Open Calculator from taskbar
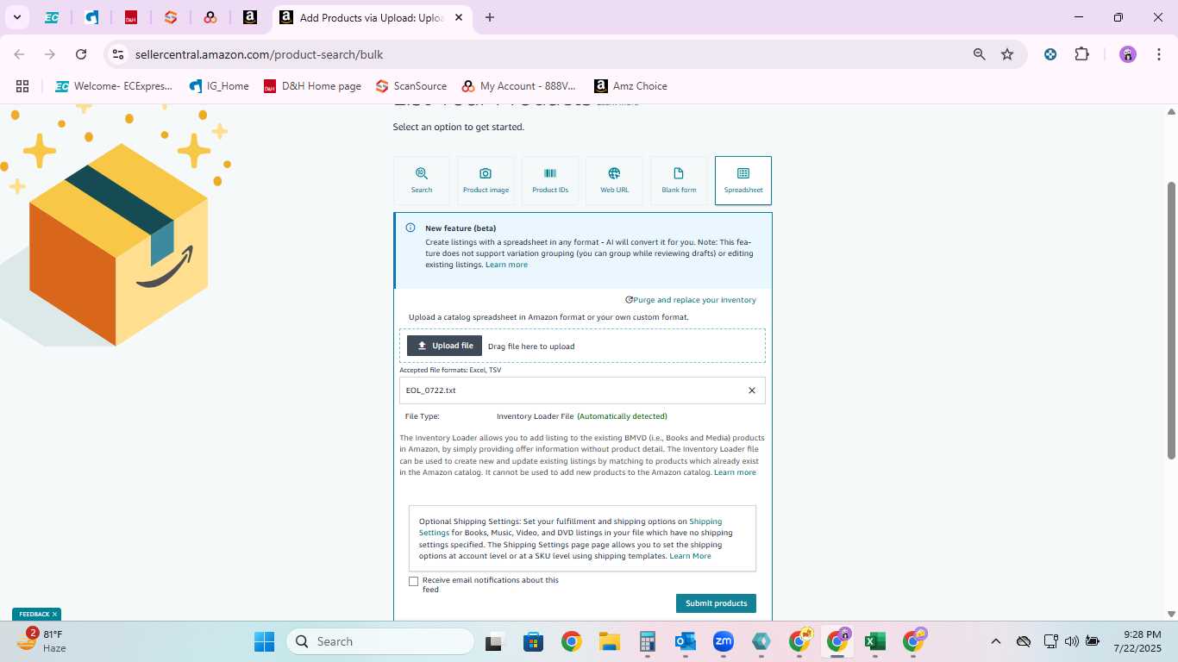This screenshot has width=1178, height=662. [x=648, y=641]
